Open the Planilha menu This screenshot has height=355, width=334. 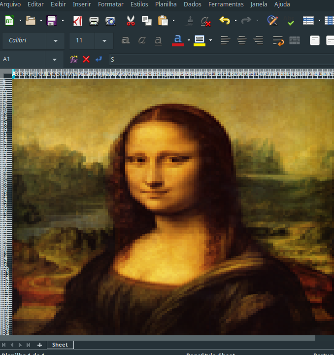coord(166,4)
